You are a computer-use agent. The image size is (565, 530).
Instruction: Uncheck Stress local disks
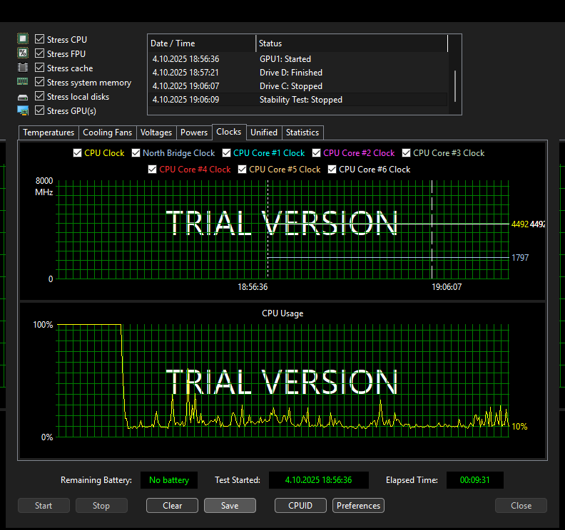pos(40,96)
